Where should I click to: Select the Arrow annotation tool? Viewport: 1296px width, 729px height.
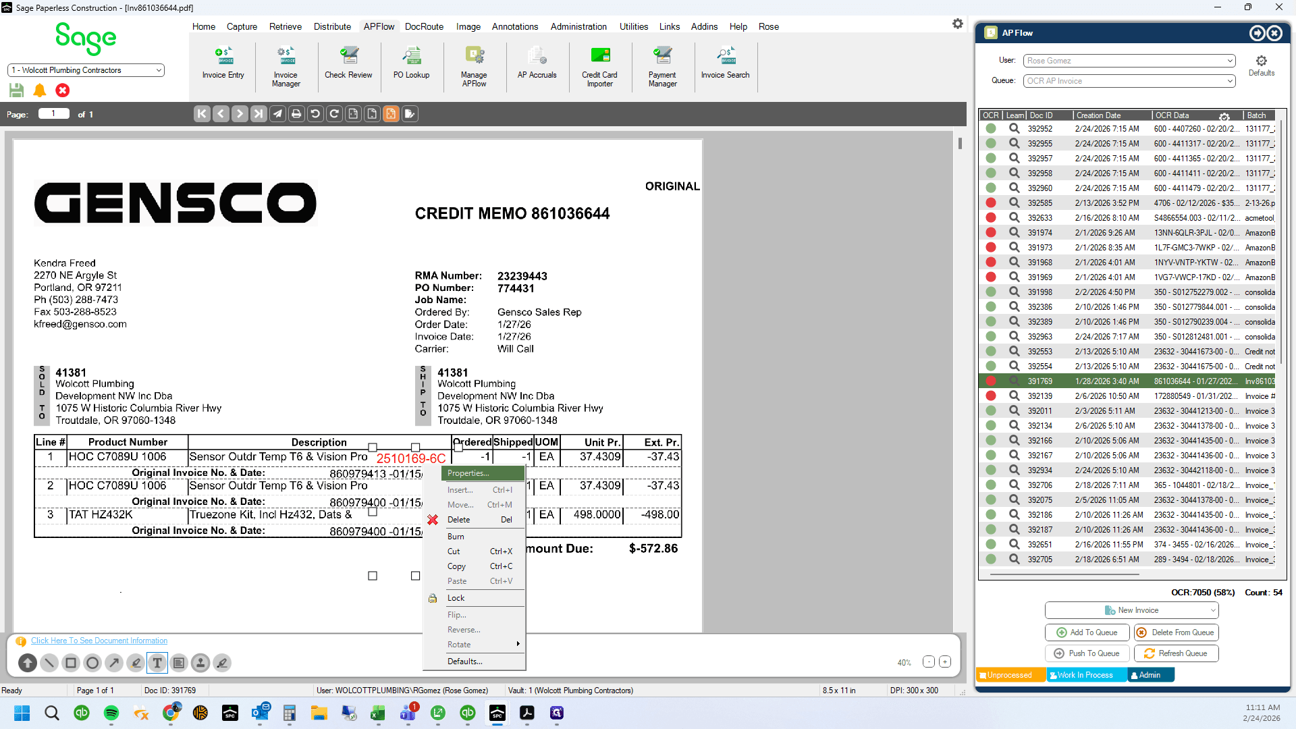pos(114,663)
